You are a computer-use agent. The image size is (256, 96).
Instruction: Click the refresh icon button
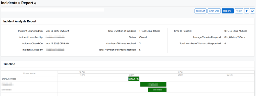click(x=253, y=11)
